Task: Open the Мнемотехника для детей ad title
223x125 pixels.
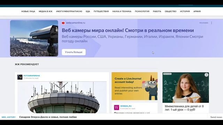Action: click(x=184, y=108)
